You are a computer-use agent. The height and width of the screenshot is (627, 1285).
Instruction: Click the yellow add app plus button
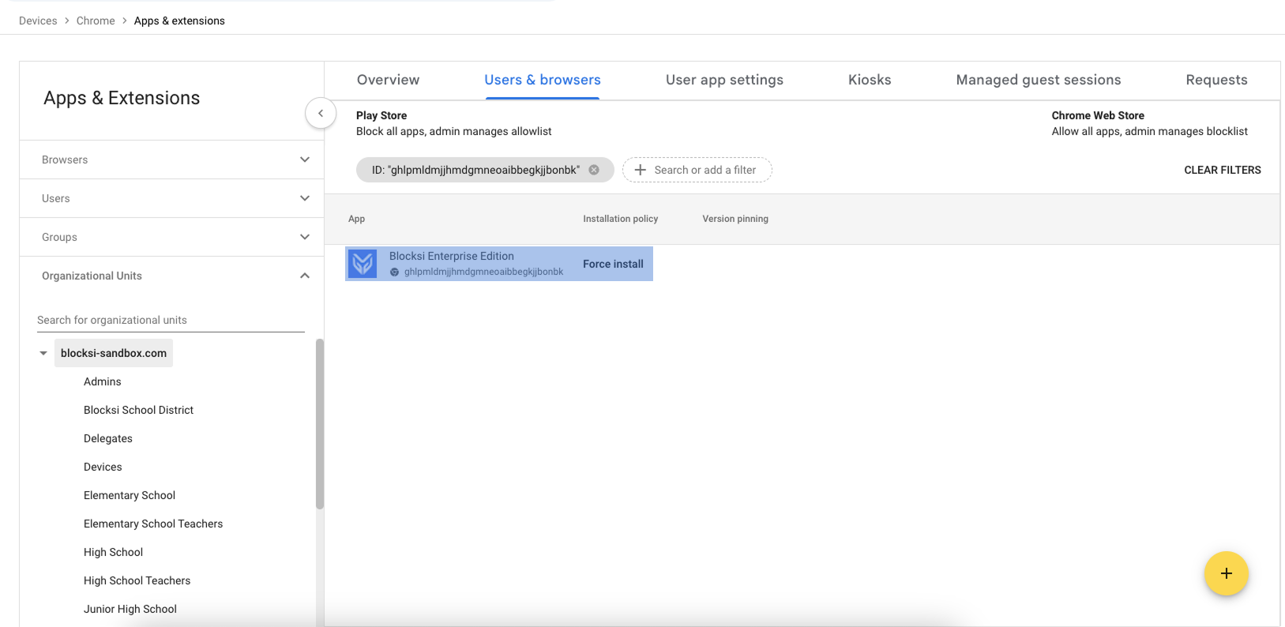[x=1226, y=573]
